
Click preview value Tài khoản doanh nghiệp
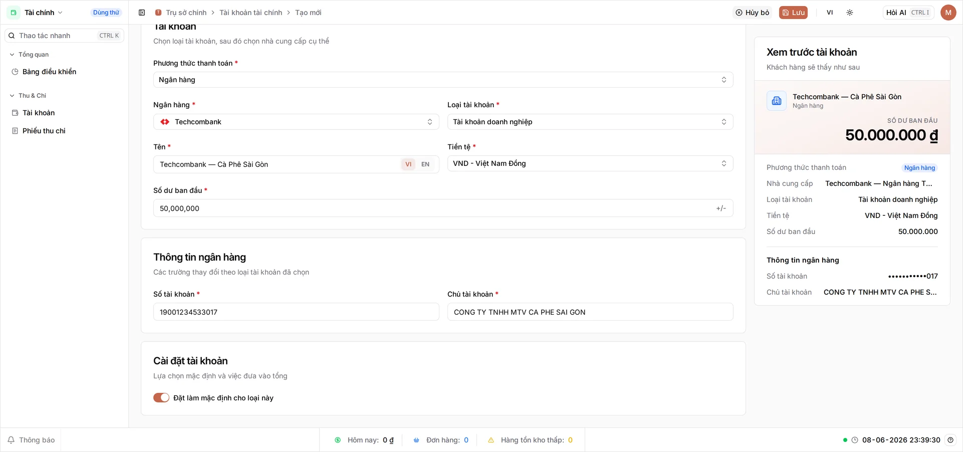[898, 199]
